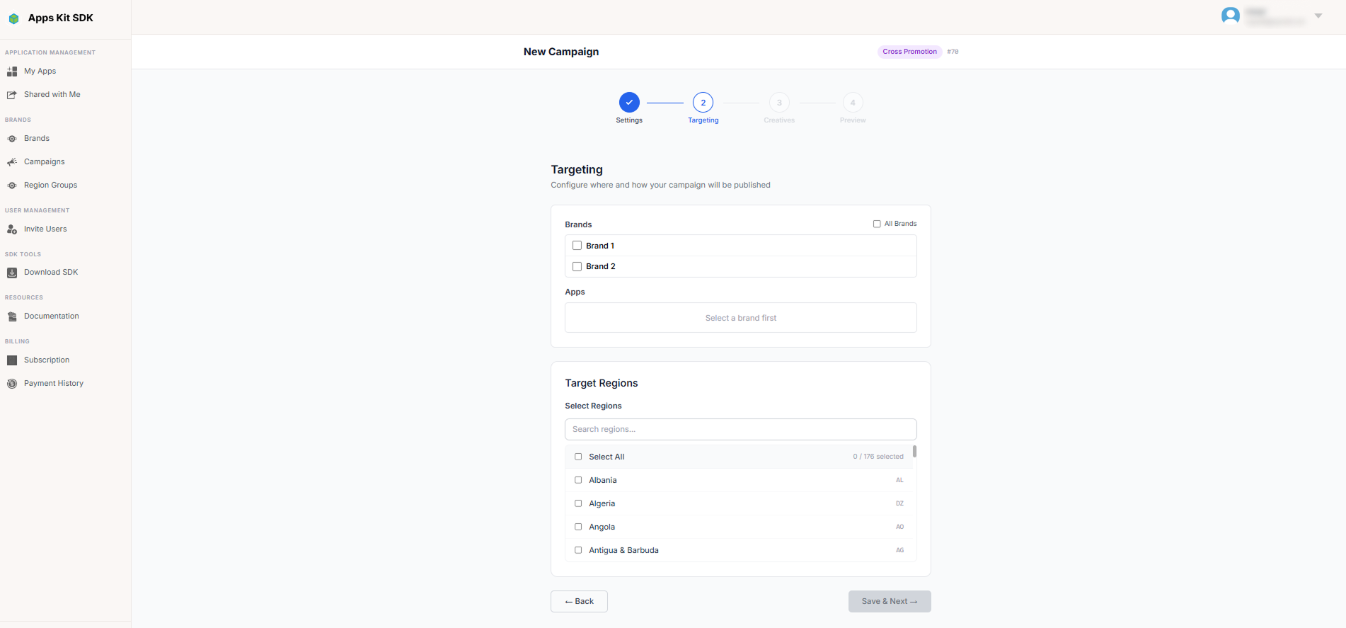This screenshot has width=1346, height=628.
Task: Focus the Search regions input field
Action: tap(740, 429)
